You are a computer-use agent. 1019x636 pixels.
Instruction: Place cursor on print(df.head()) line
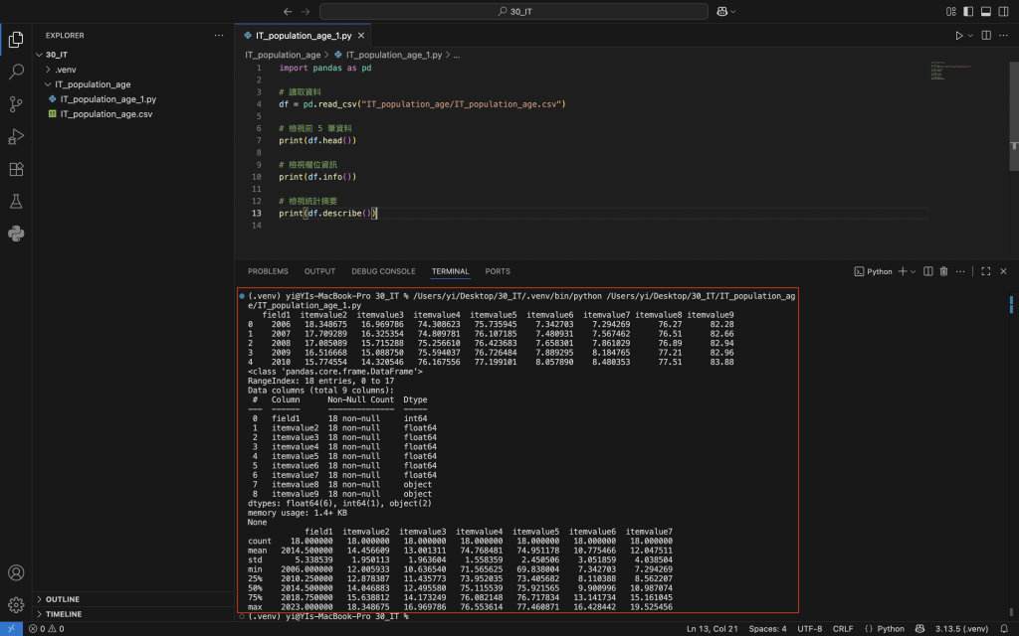pos(317,140)
